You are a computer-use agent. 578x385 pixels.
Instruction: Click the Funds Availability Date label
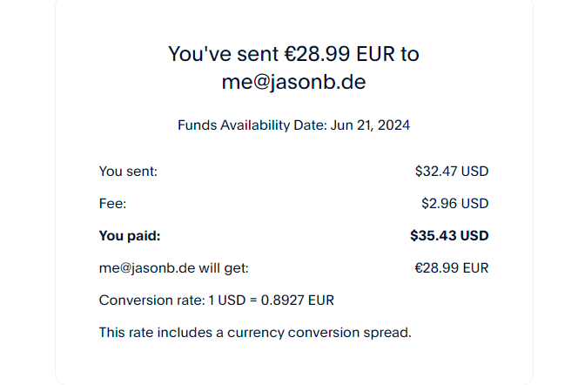tap(252, 125)
